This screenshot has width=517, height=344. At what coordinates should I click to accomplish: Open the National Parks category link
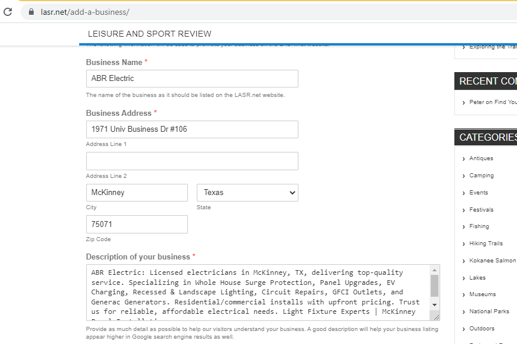click(x=489, y=311)
